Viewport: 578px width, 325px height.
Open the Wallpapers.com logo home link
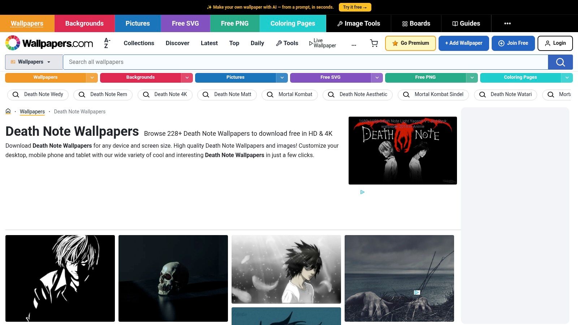(49, 43)
